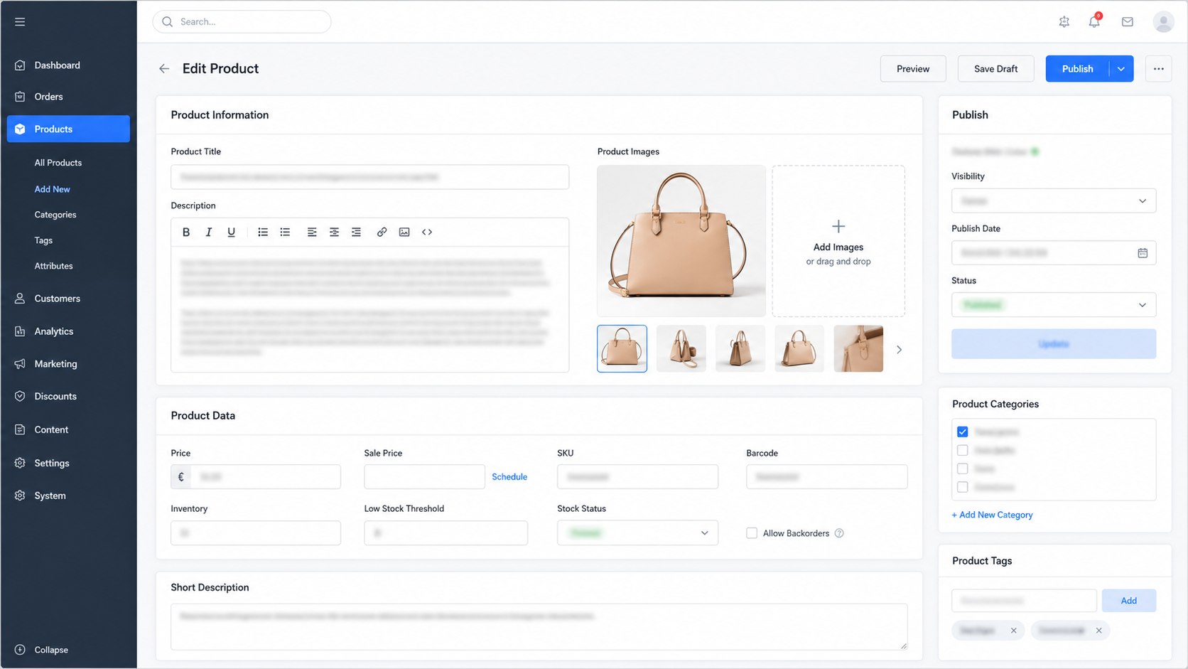Toggle bold formatting in description editor
Screen dimensions: 1188x669
[x=186, y=232]
